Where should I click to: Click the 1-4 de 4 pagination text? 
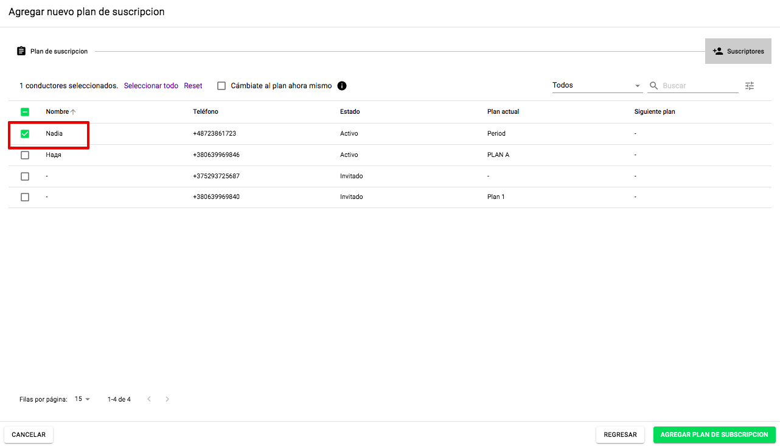(119, 399)
